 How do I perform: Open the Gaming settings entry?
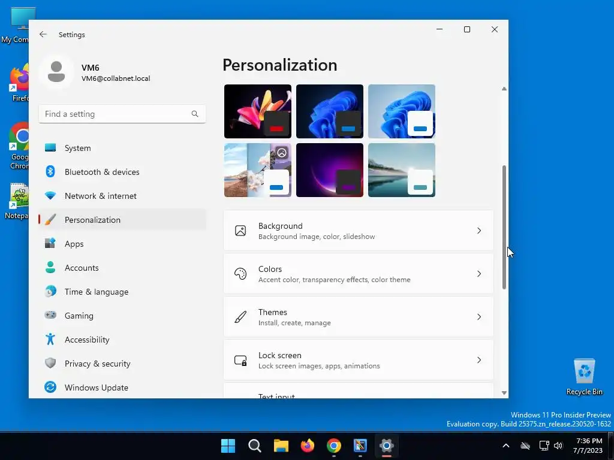[122, 315]
